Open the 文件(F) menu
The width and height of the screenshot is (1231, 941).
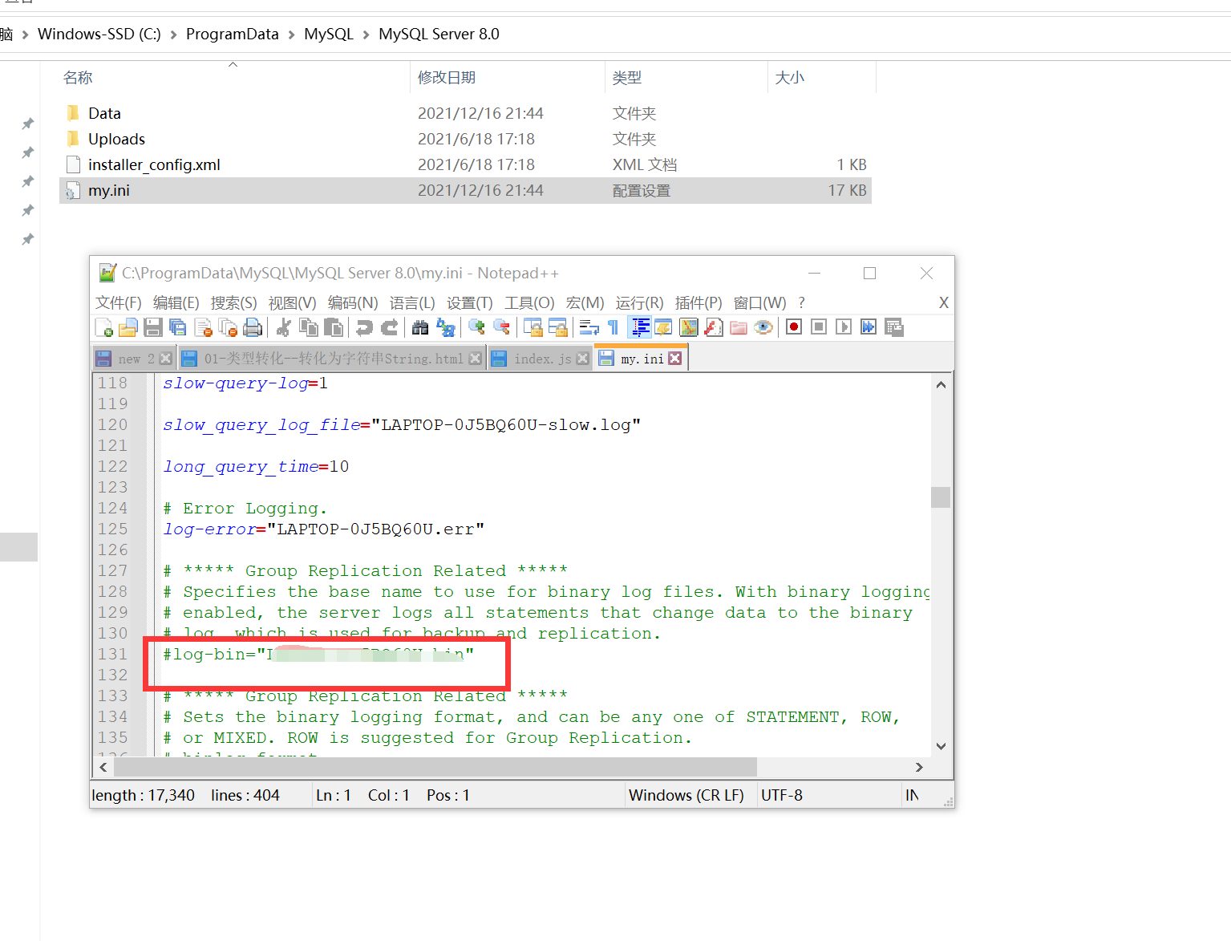coord(119,302)
